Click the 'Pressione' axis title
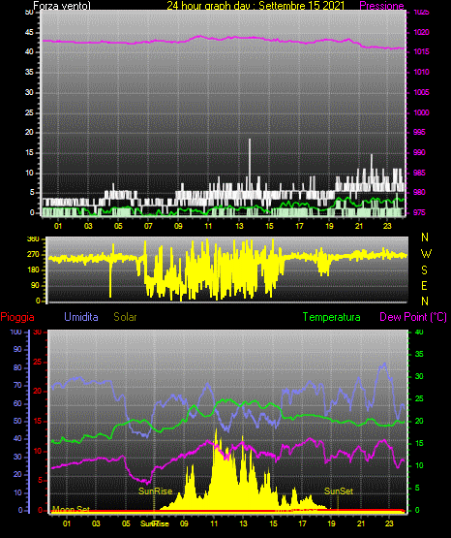 (381, 6)
